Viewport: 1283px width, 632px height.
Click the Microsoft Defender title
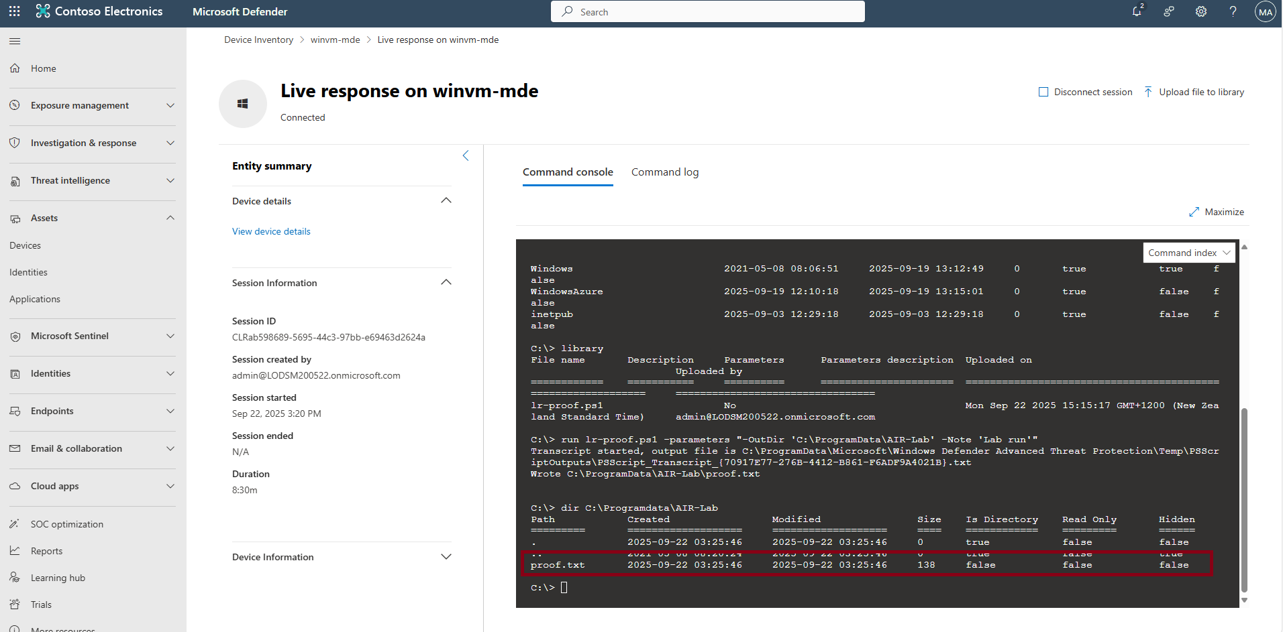click(x=240, y=11)
